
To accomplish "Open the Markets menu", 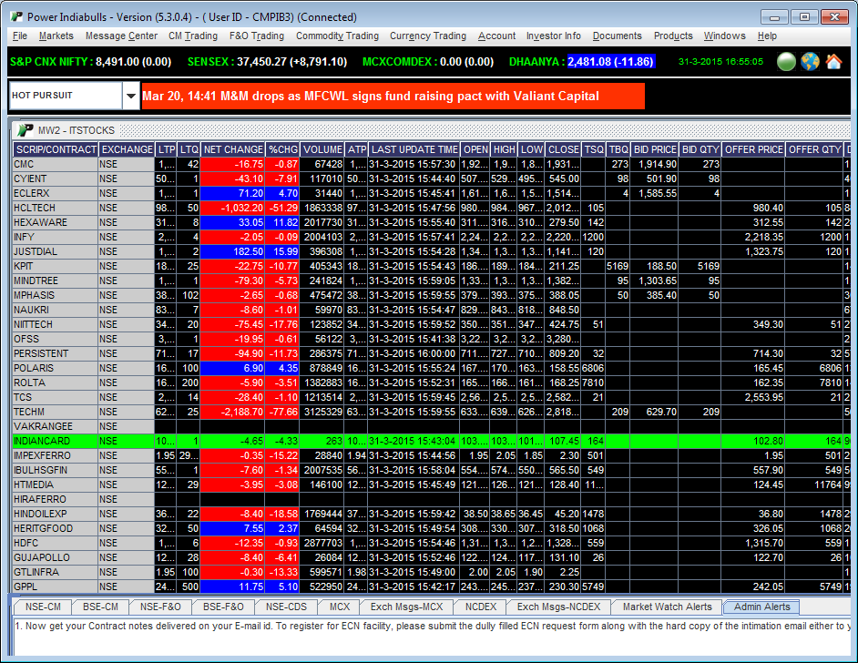I will (56, 36).
